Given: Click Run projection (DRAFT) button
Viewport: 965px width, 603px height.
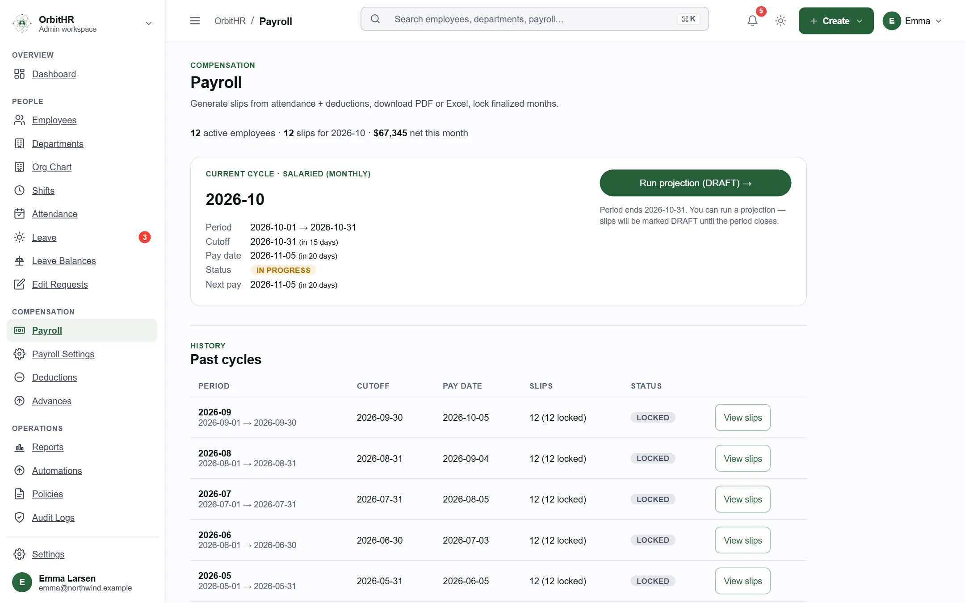Looking at the screenshot, I should click(x=695, y=183).
